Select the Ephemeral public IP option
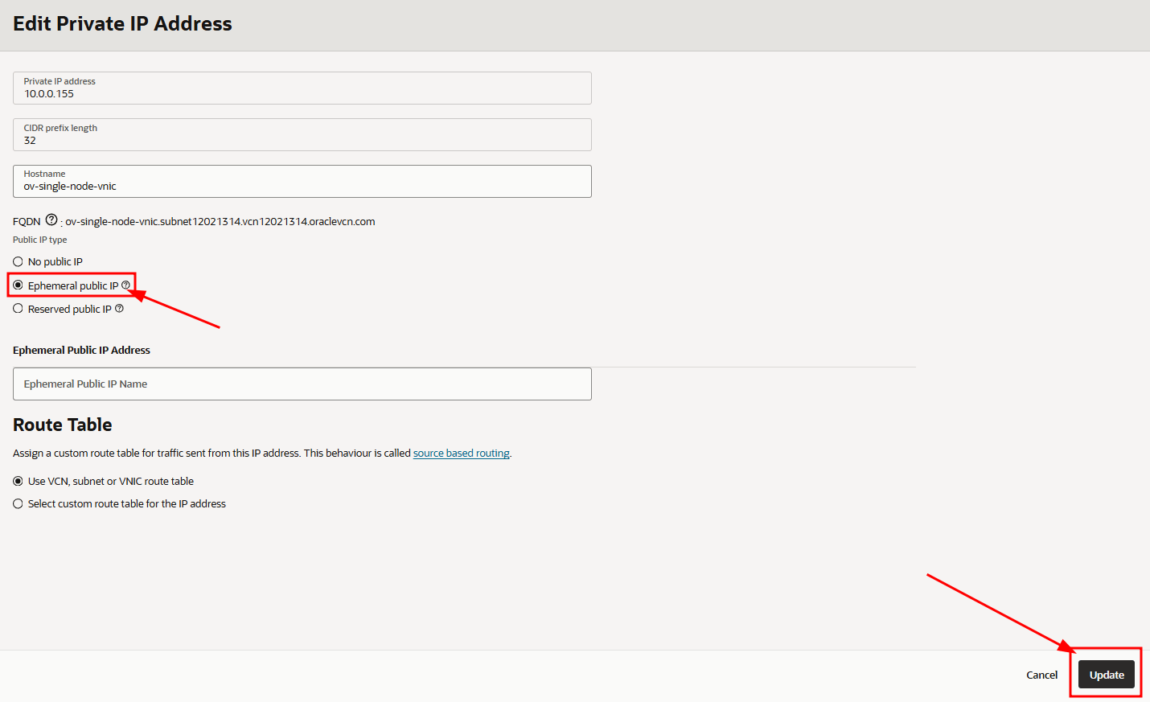 (x=17, y=285)
